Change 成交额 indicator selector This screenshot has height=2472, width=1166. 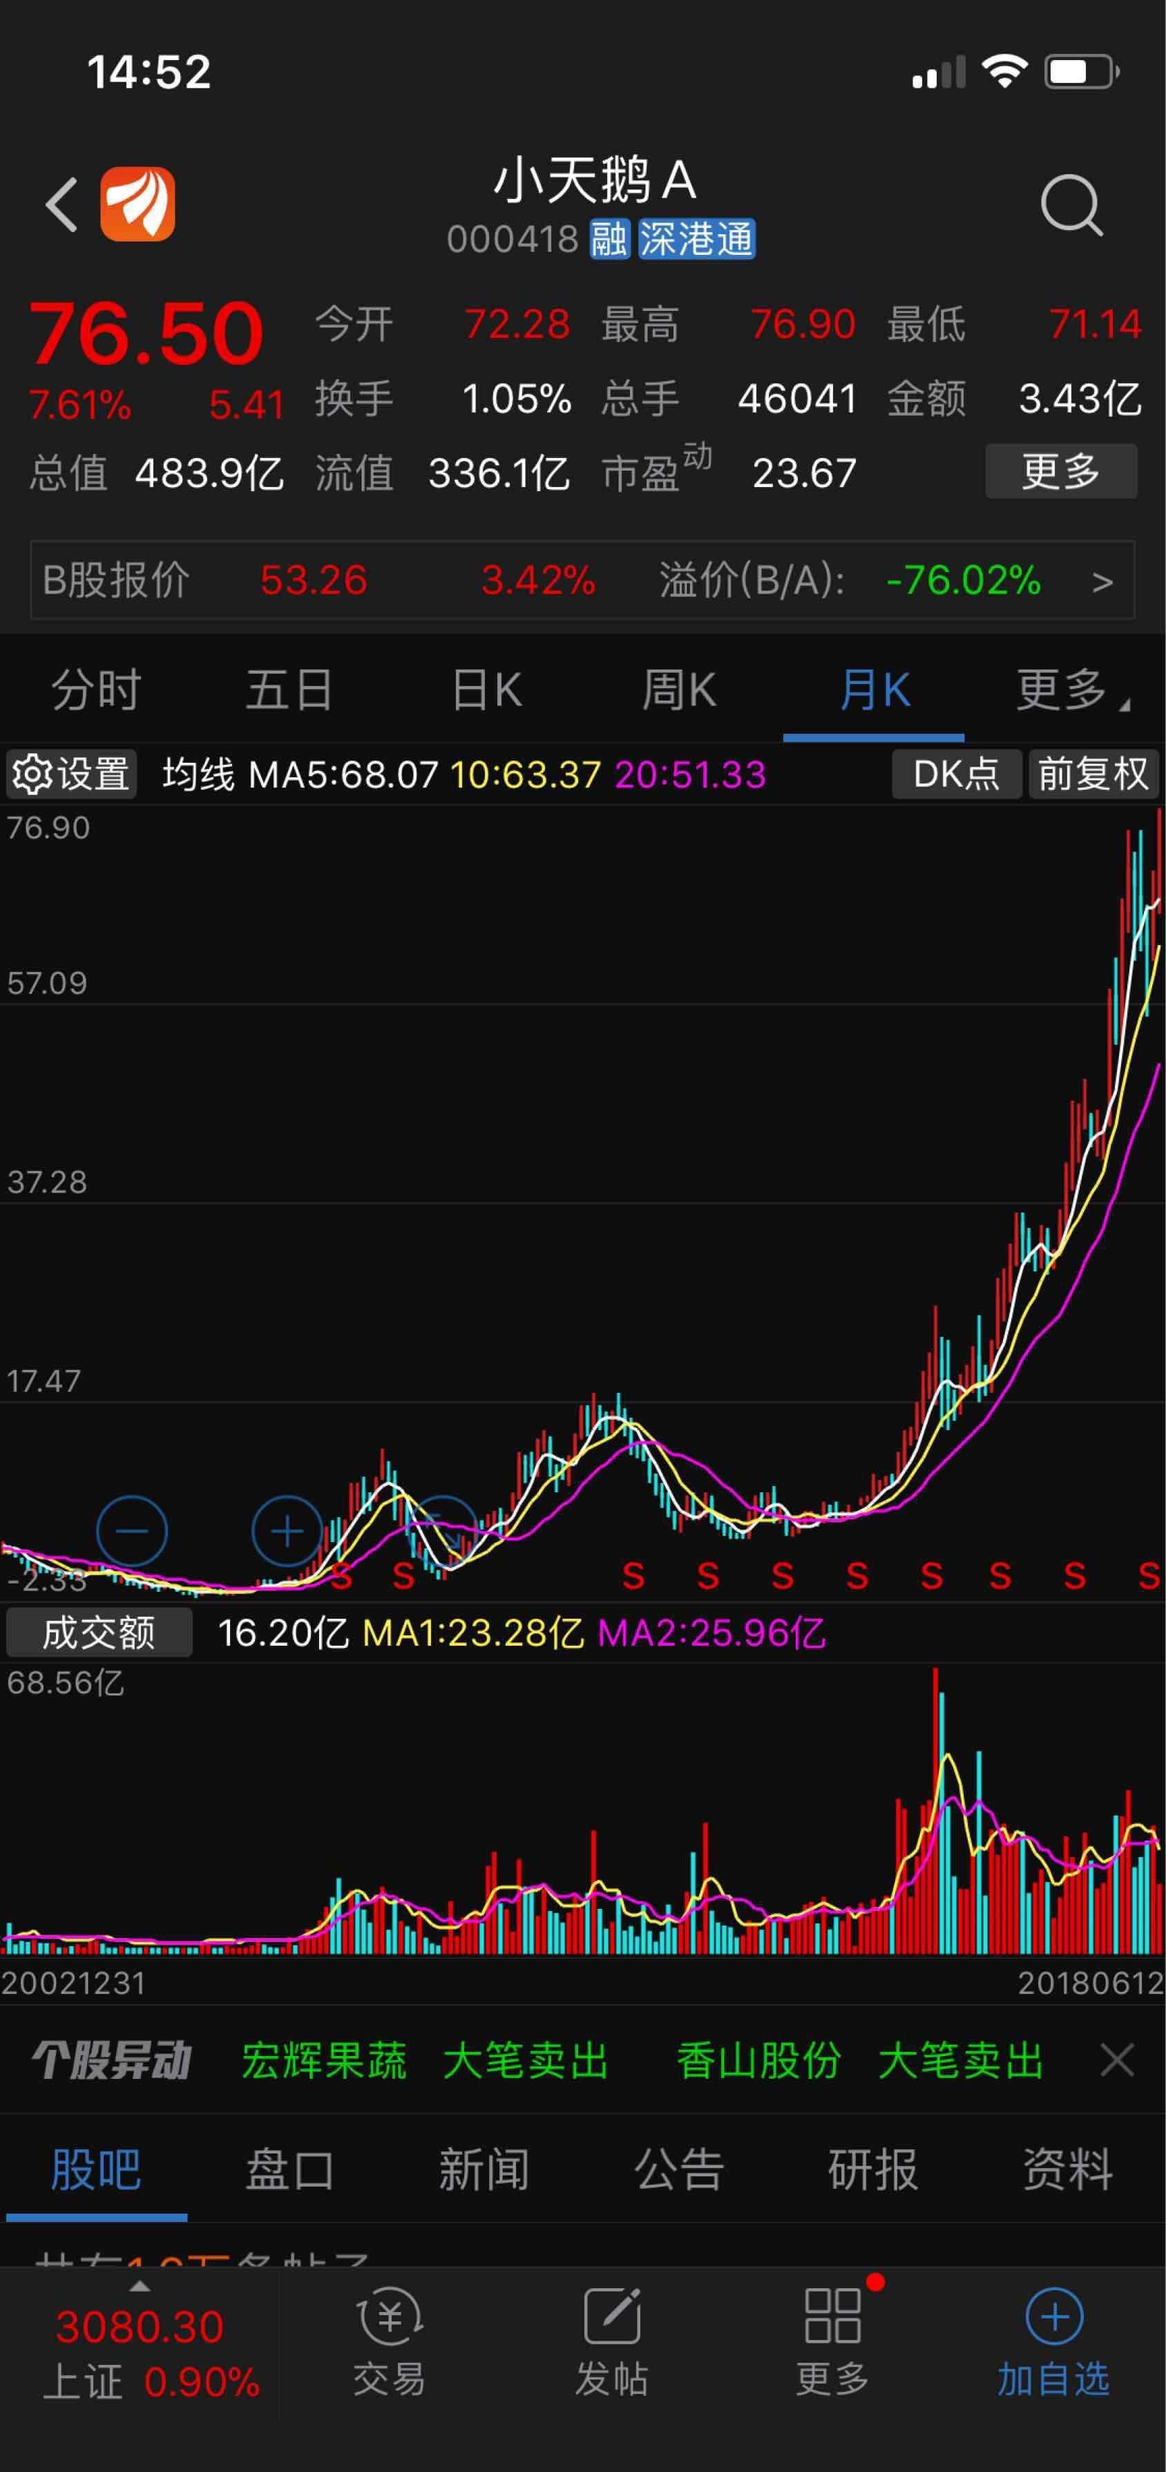[99, 1633]
